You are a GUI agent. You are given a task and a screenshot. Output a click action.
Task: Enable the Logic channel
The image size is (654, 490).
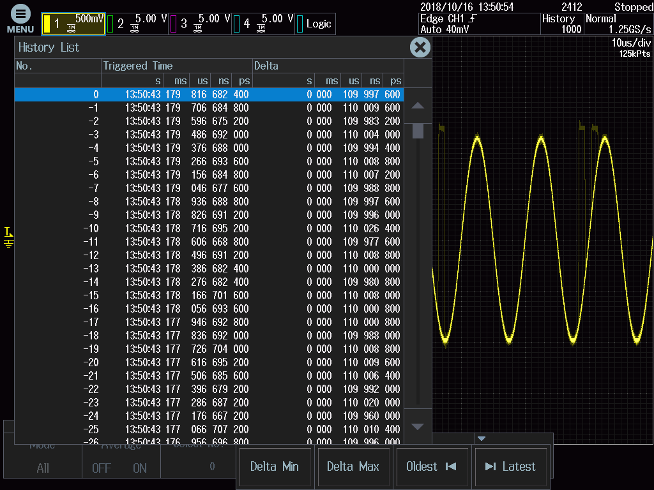[315, 24]
